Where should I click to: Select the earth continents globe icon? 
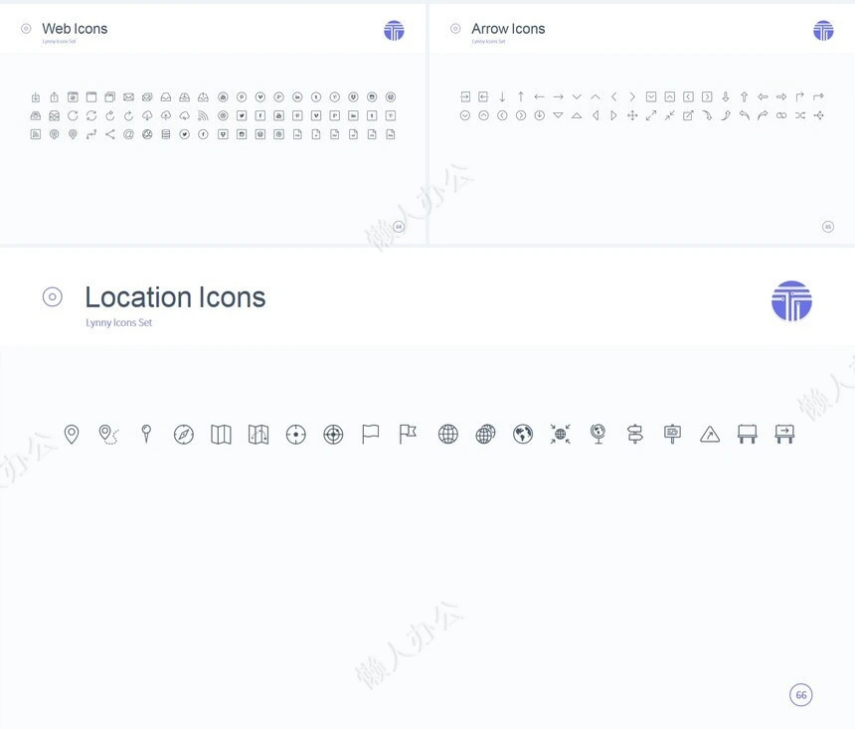coord(523,435)
